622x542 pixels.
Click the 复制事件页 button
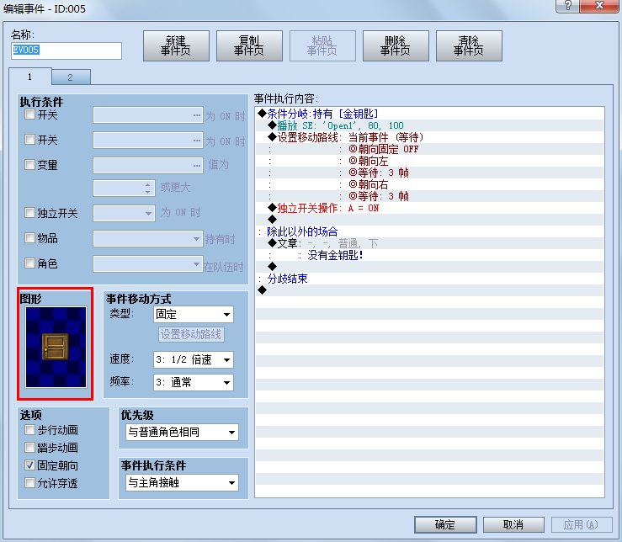coord(249,46)
